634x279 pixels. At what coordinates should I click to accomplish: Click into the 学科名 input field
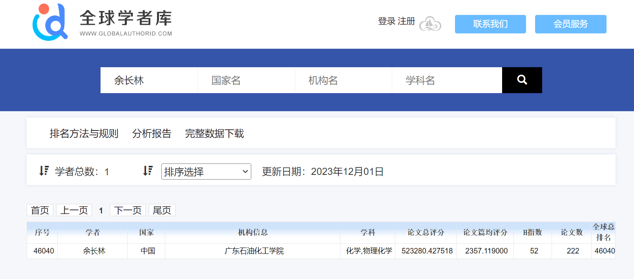click(x=447, y=80)
